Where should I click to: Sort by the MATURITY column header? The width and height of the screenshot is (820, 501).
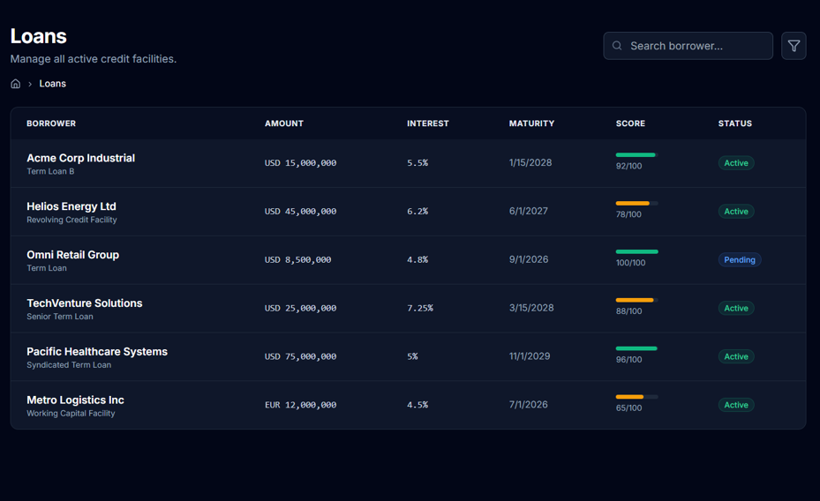click(x=531, y=123)
